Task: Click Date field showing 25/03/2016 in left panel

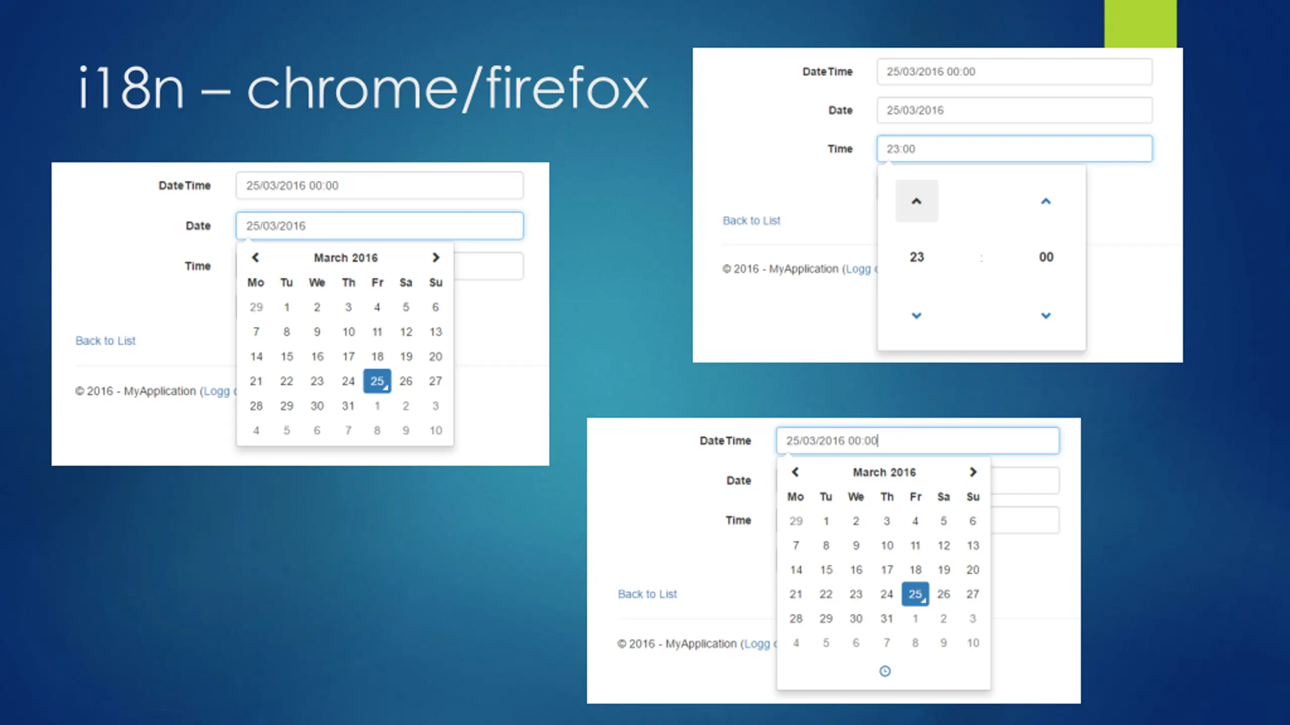Action: (379, 226)
